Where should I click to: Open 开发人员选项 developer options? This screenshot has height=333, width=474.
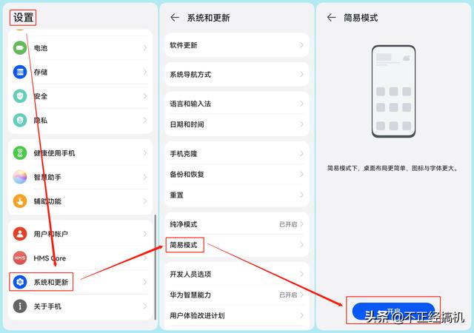click(x=237, y=274)
